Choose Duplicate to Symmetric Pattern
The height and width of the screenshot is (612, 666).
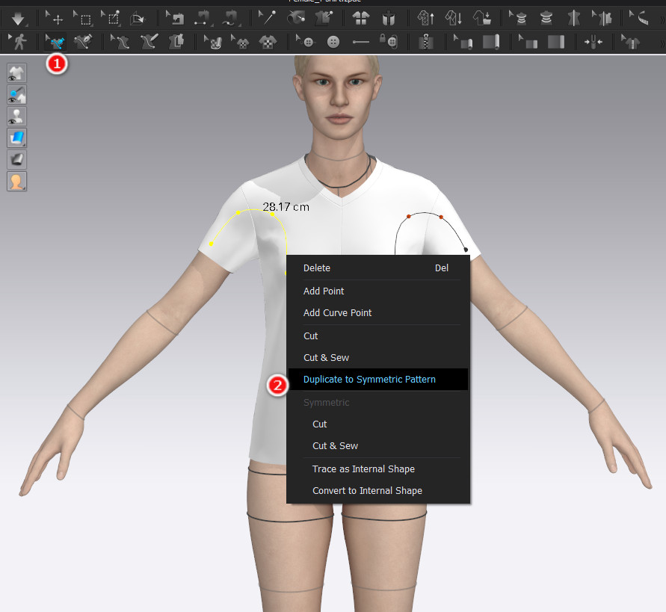coord(369,380)
